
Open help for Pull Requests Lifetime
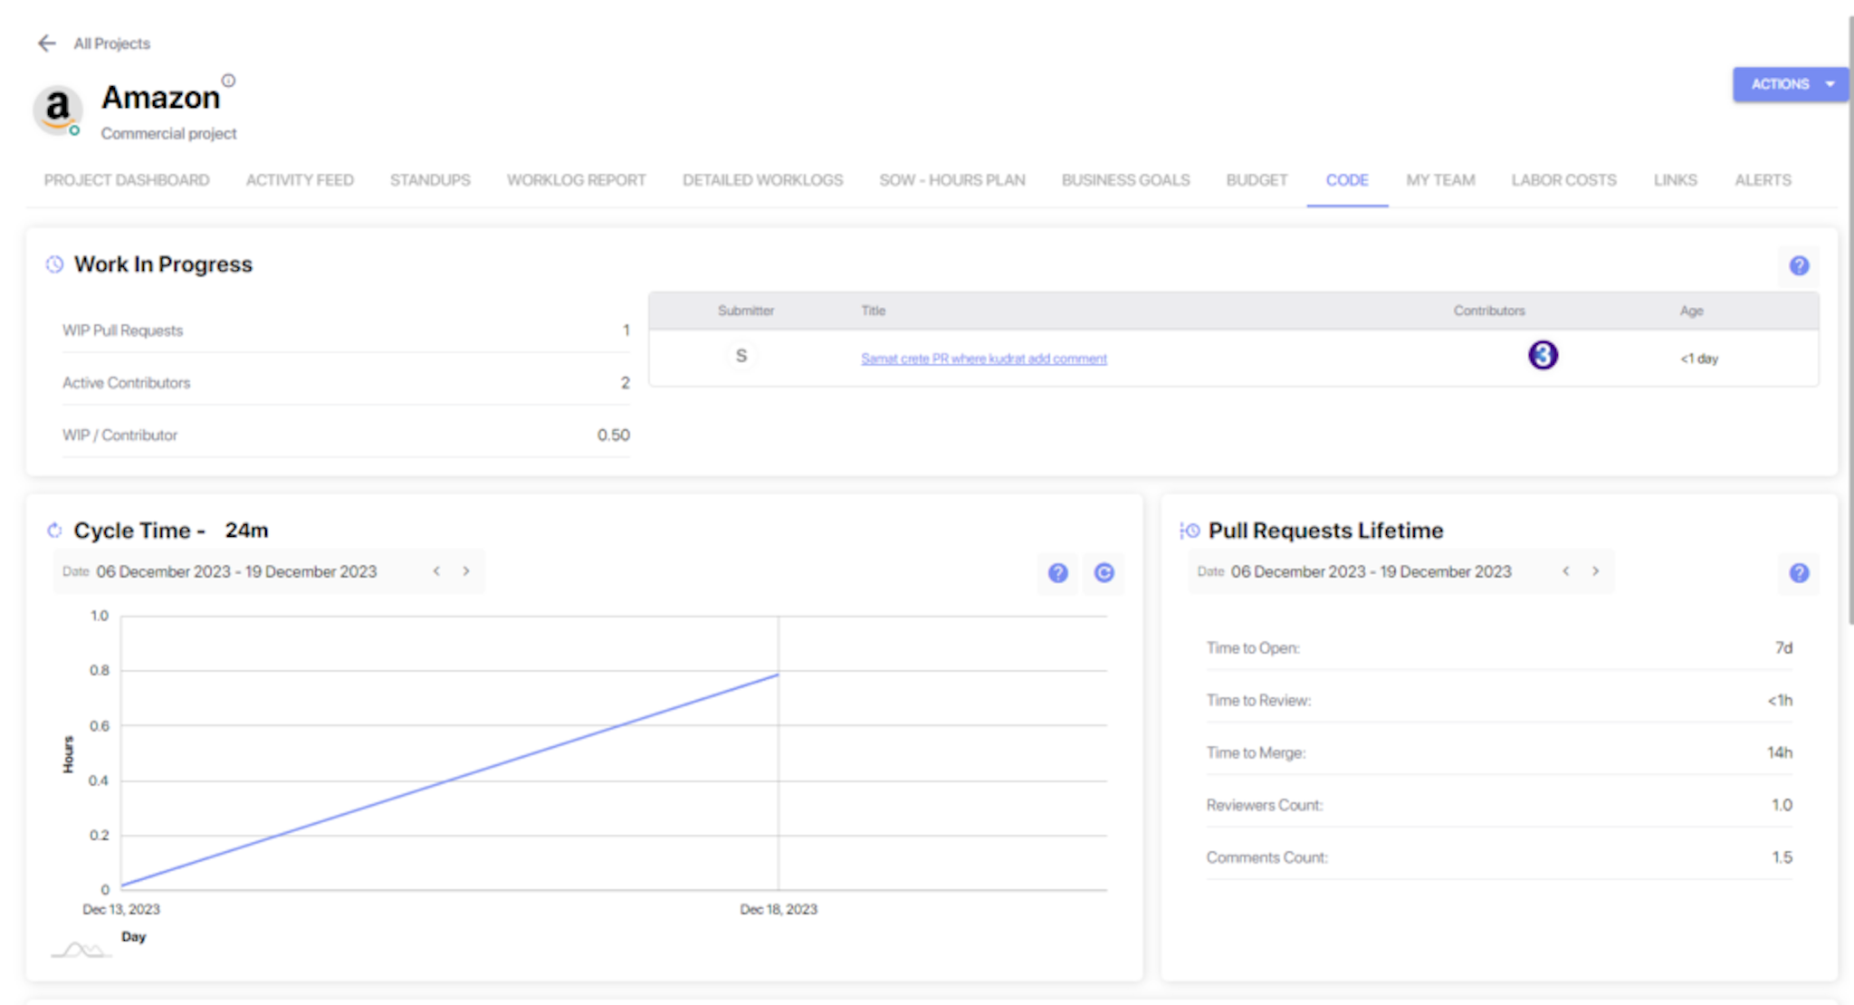coord(1799,572)
